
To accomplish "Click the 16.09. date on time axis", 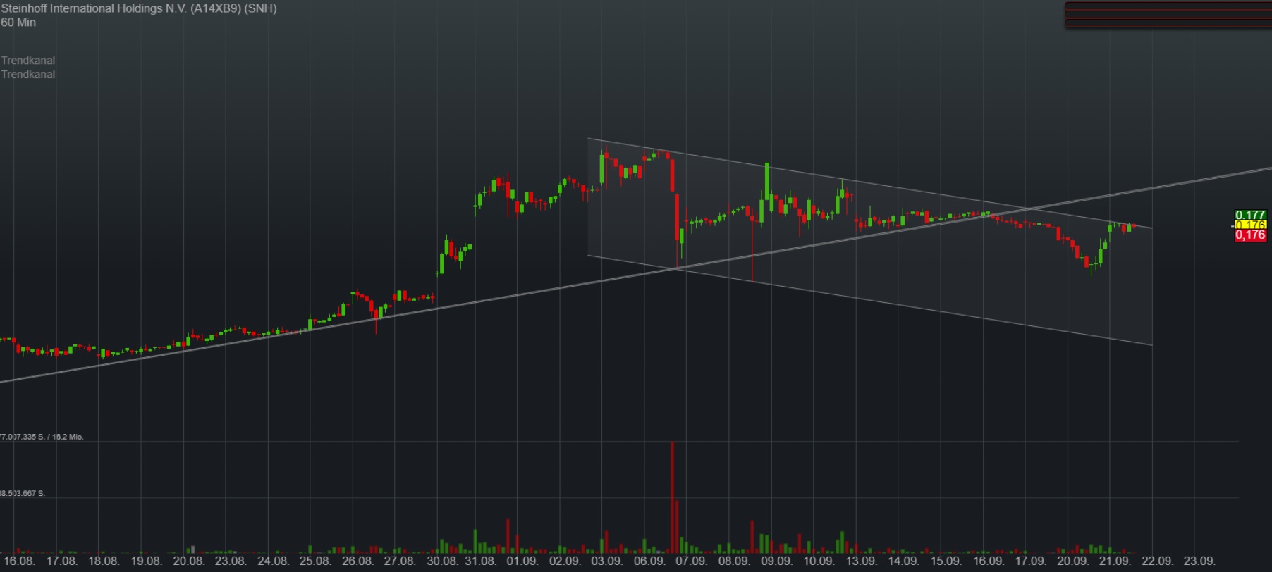I will pos(989,561).
